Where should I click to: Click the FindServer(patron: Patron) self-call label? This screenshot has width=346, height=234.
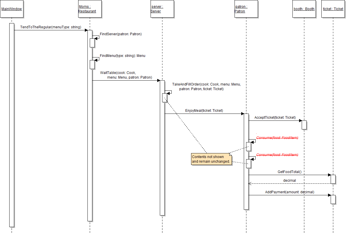tap(121, 34)
